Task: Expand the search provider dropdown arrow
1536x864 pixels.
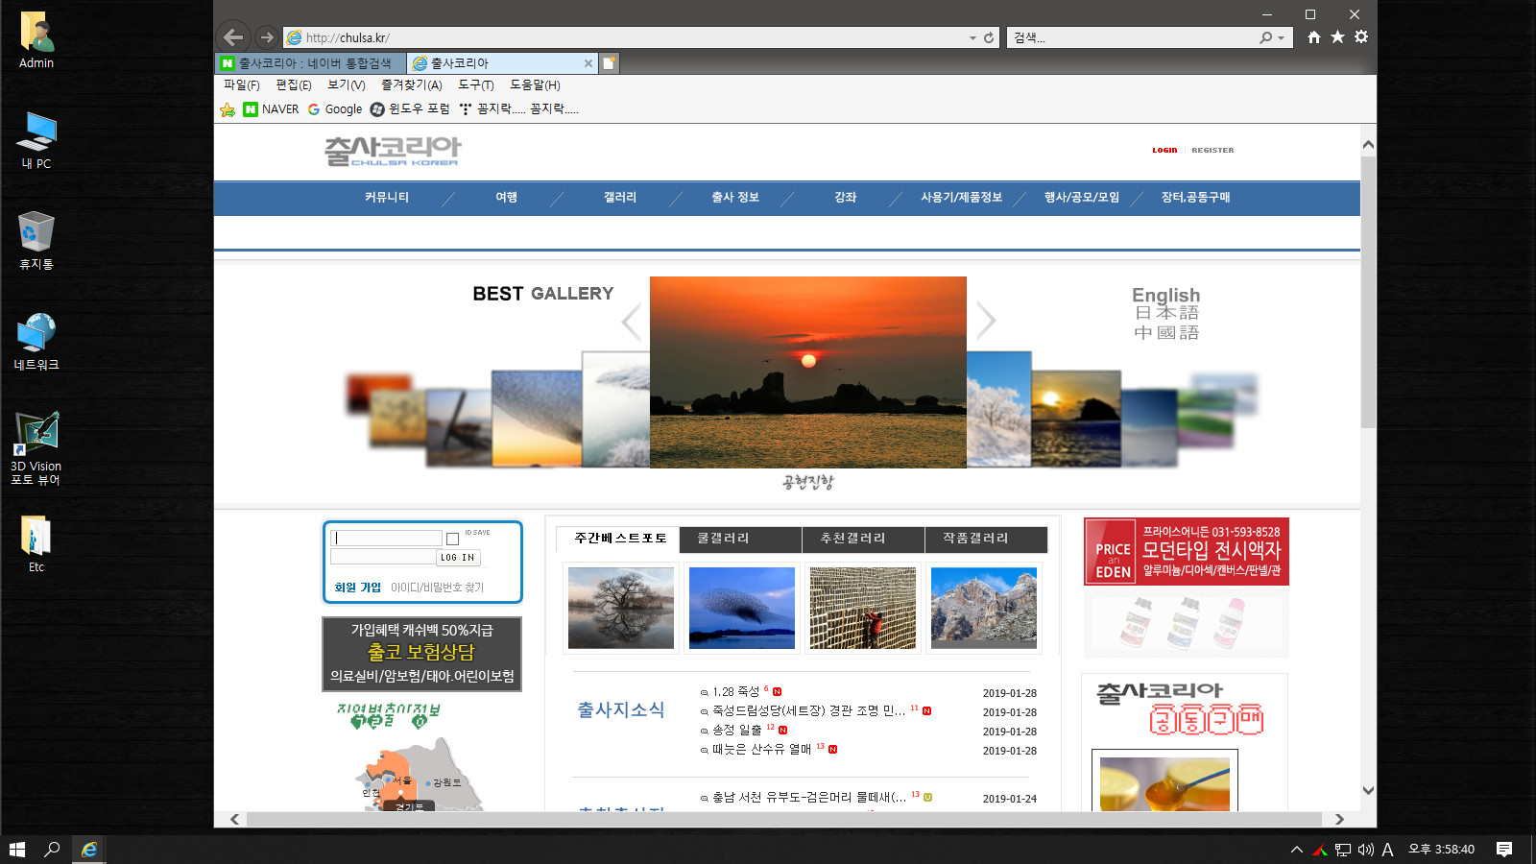Action: [x=1282, y=38]
